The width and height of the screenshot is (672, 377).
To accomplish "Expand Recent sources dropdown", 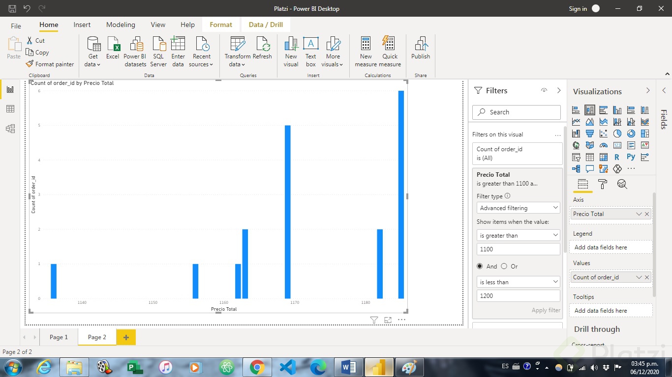I will (211, 65).
